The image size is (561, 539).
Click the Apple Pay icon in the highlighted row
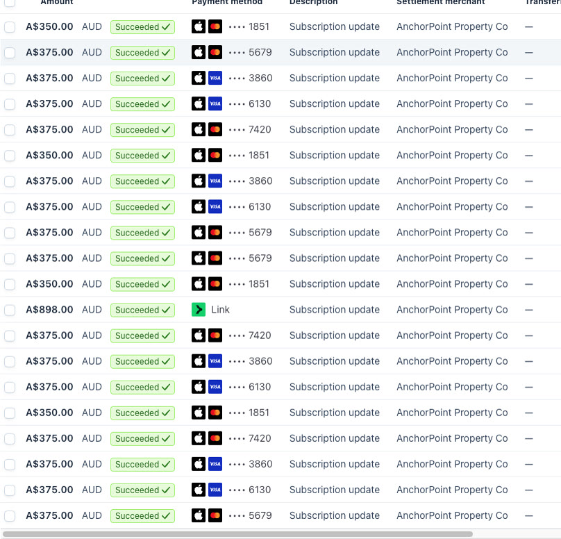(199, 52)
